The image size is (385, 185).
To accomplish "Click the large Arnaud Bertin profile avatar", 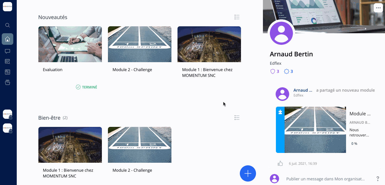I will [281, 33].
